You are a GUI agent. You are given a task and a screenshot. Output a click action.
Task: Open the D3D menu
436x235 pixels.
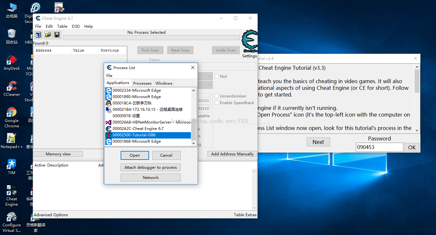[x=76, y=26]
